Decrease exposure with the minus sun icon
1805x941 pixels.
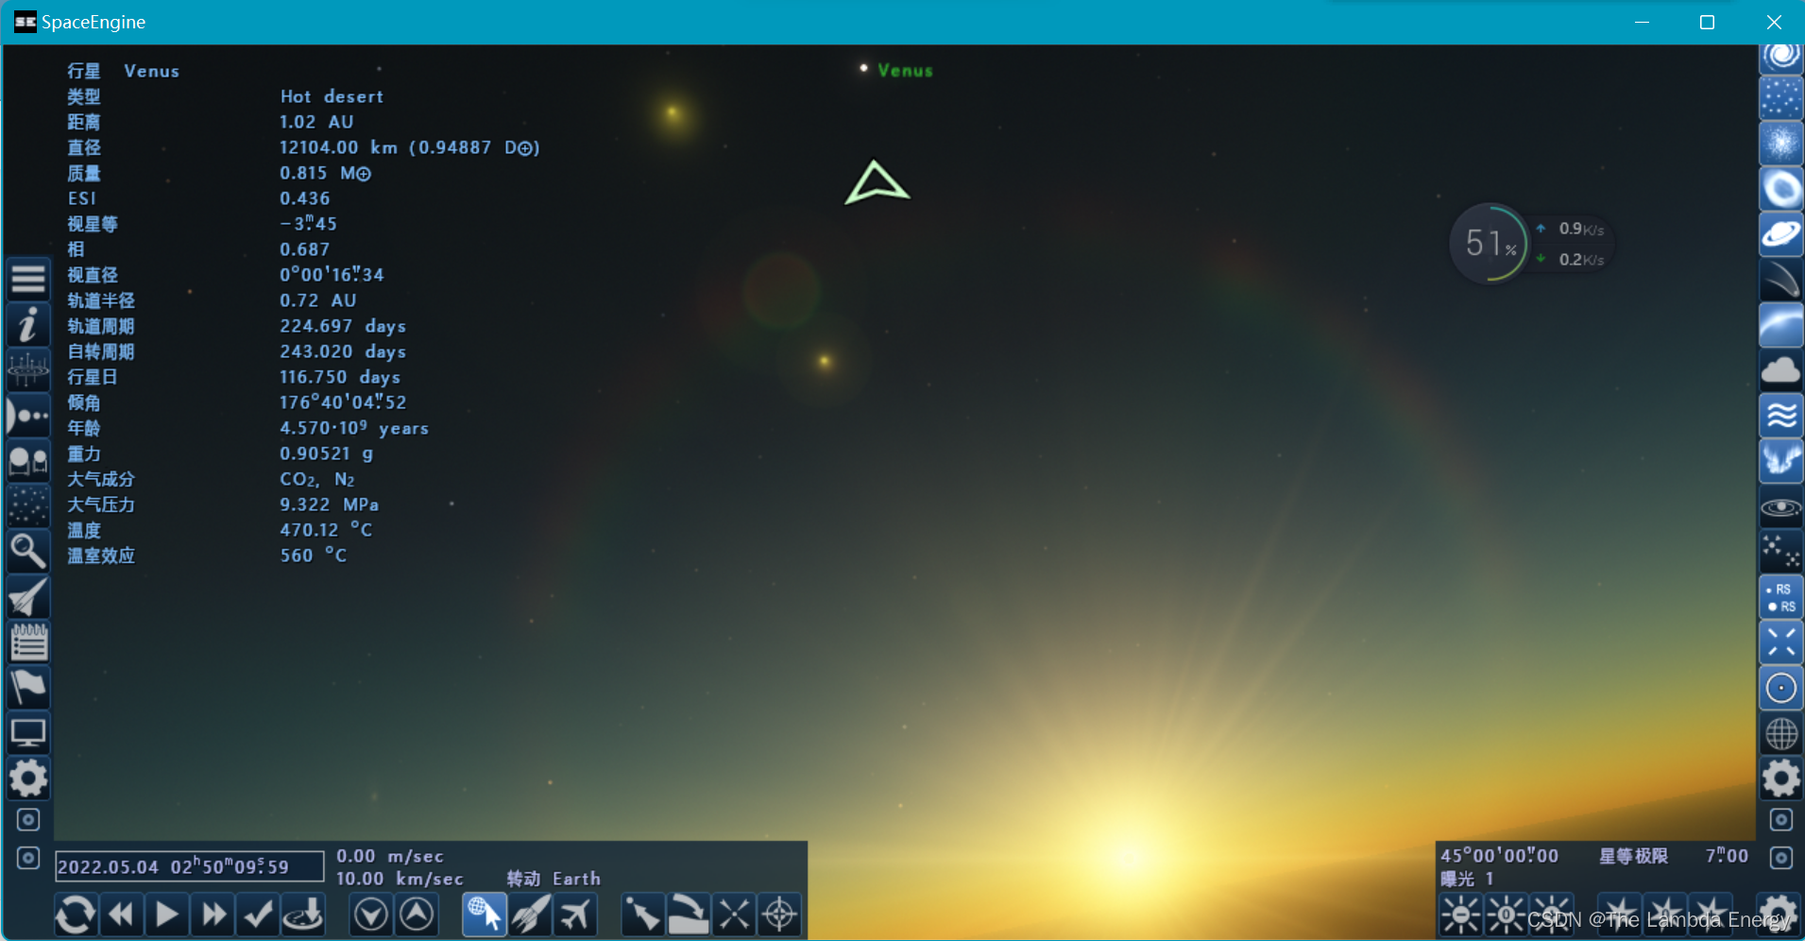tap(1460, 915)
